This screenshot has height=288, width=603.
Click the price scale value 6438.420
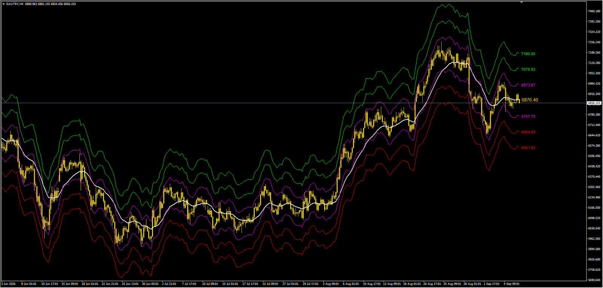[x=594, y=166]
